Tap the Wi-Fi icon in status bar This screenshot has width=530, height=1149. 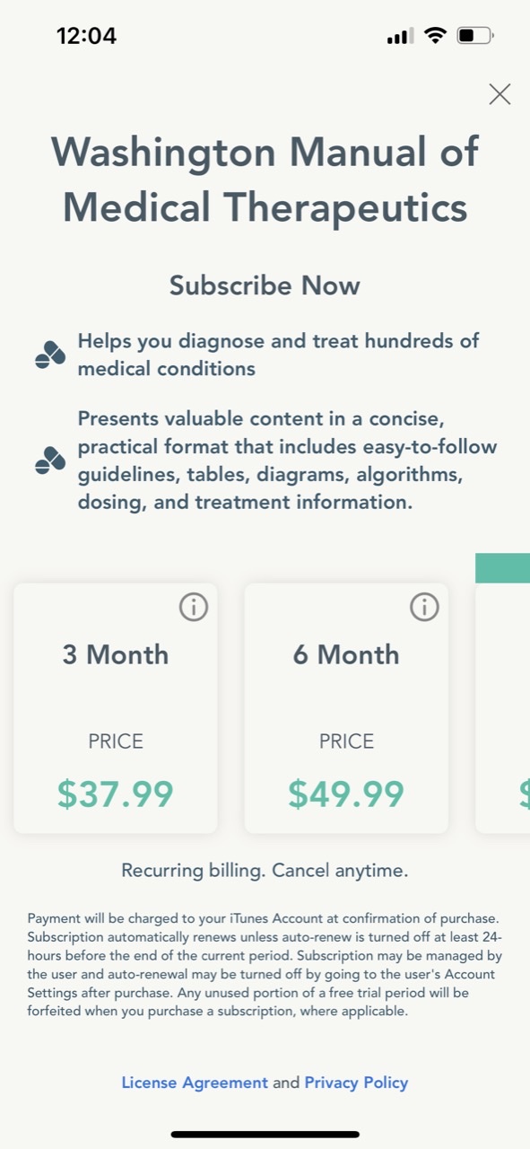(x=436, y=36)
